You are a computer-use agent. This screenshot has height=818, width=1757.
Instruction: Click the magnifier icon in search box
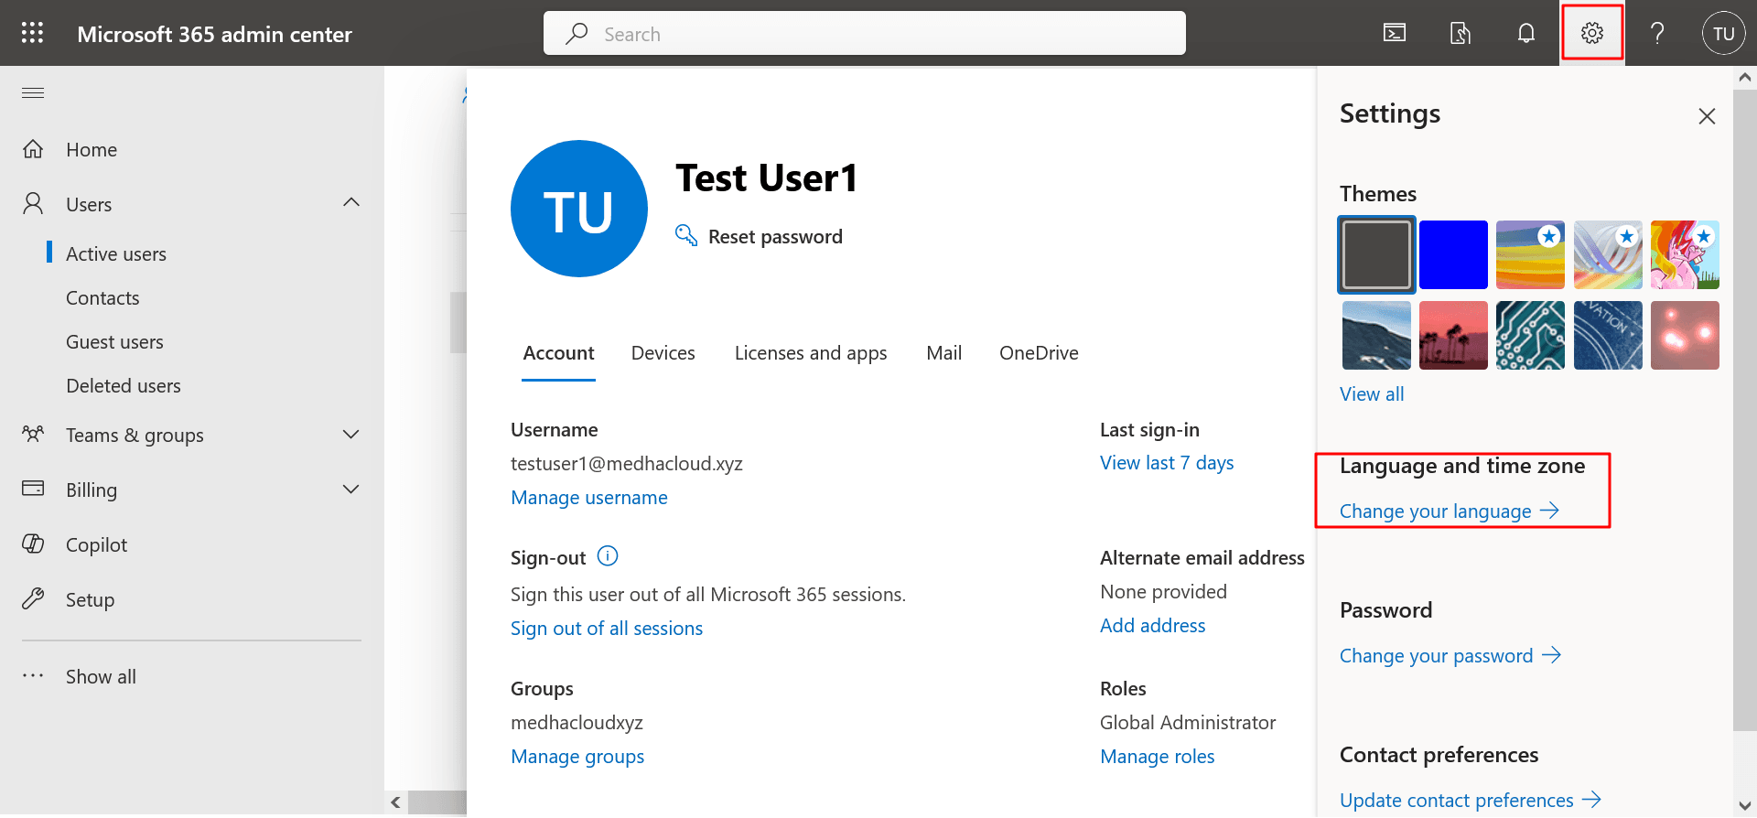577,34
